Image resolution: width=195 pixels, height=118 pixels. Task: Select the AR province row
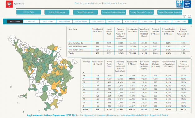136,75
